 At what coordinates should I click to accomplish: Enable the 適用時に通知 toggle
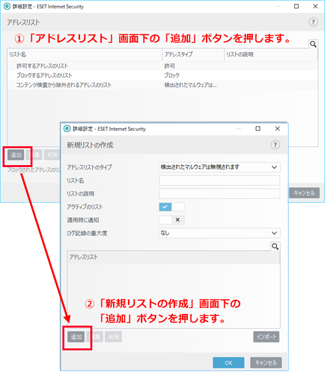pyautogui.click(x=172, y=220)
